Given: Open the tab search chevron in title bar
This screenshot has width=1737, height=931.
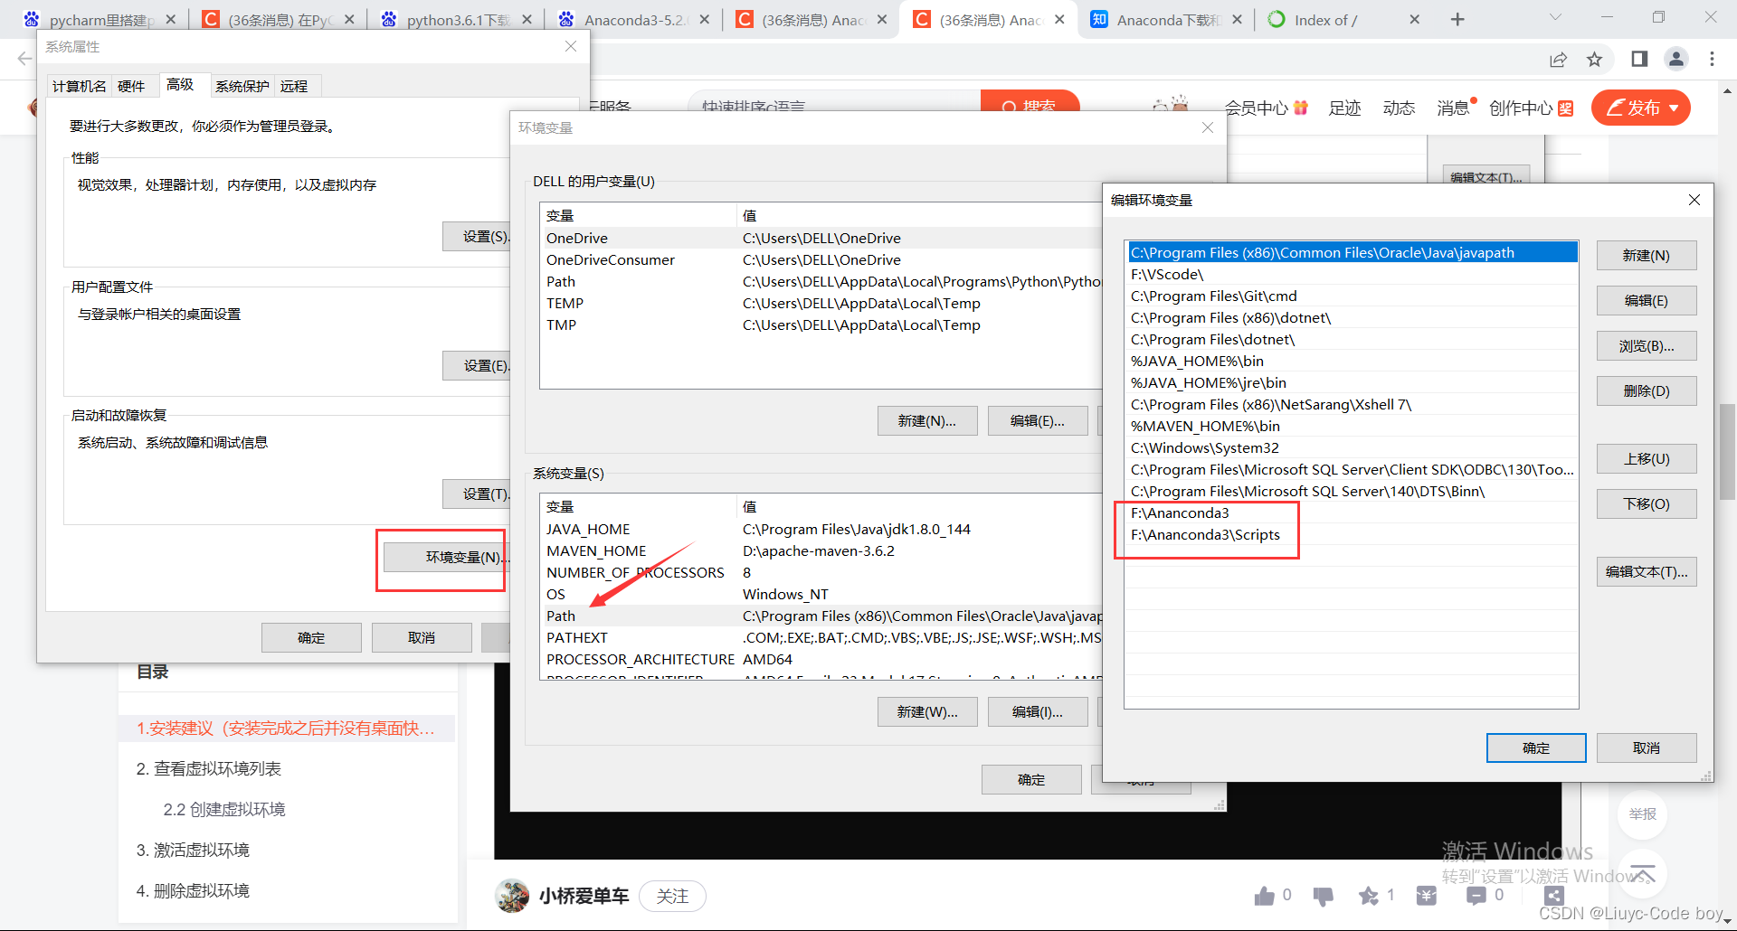Looking at the screenshot, I should [1555, 18].
